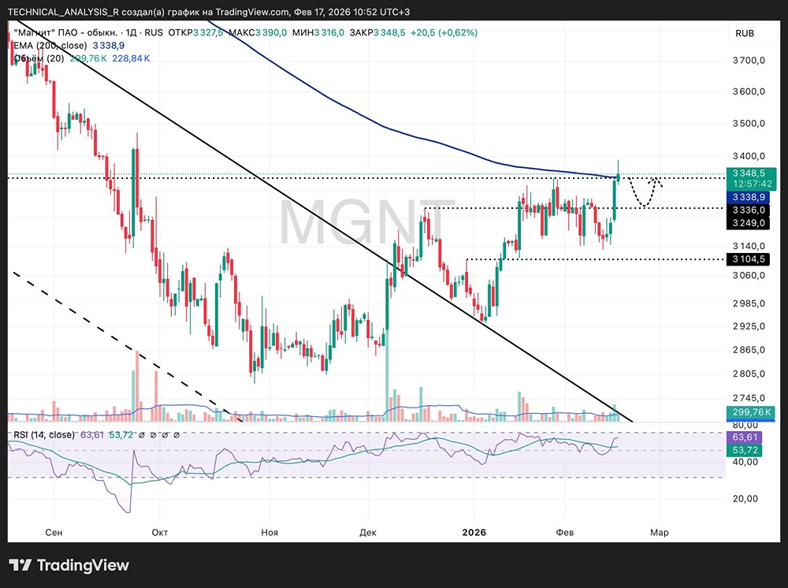Click the +20,5 (+0,62%) change value
788x588 pixels.
point(444,32)
